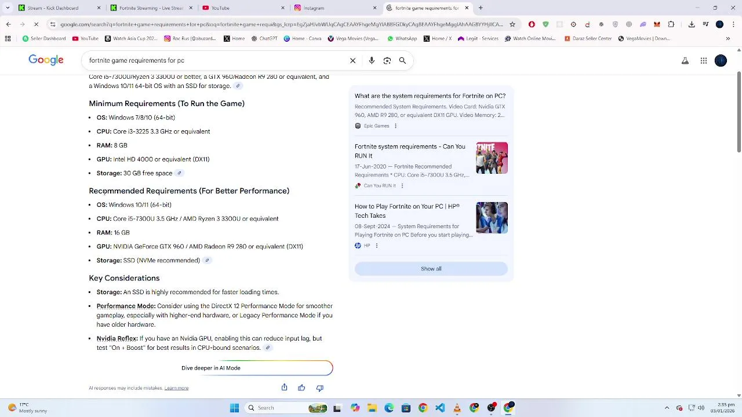This screenshot has height=417, width=742.
Task: Open ChatGPT bookmark
Action: coord(263,38)
